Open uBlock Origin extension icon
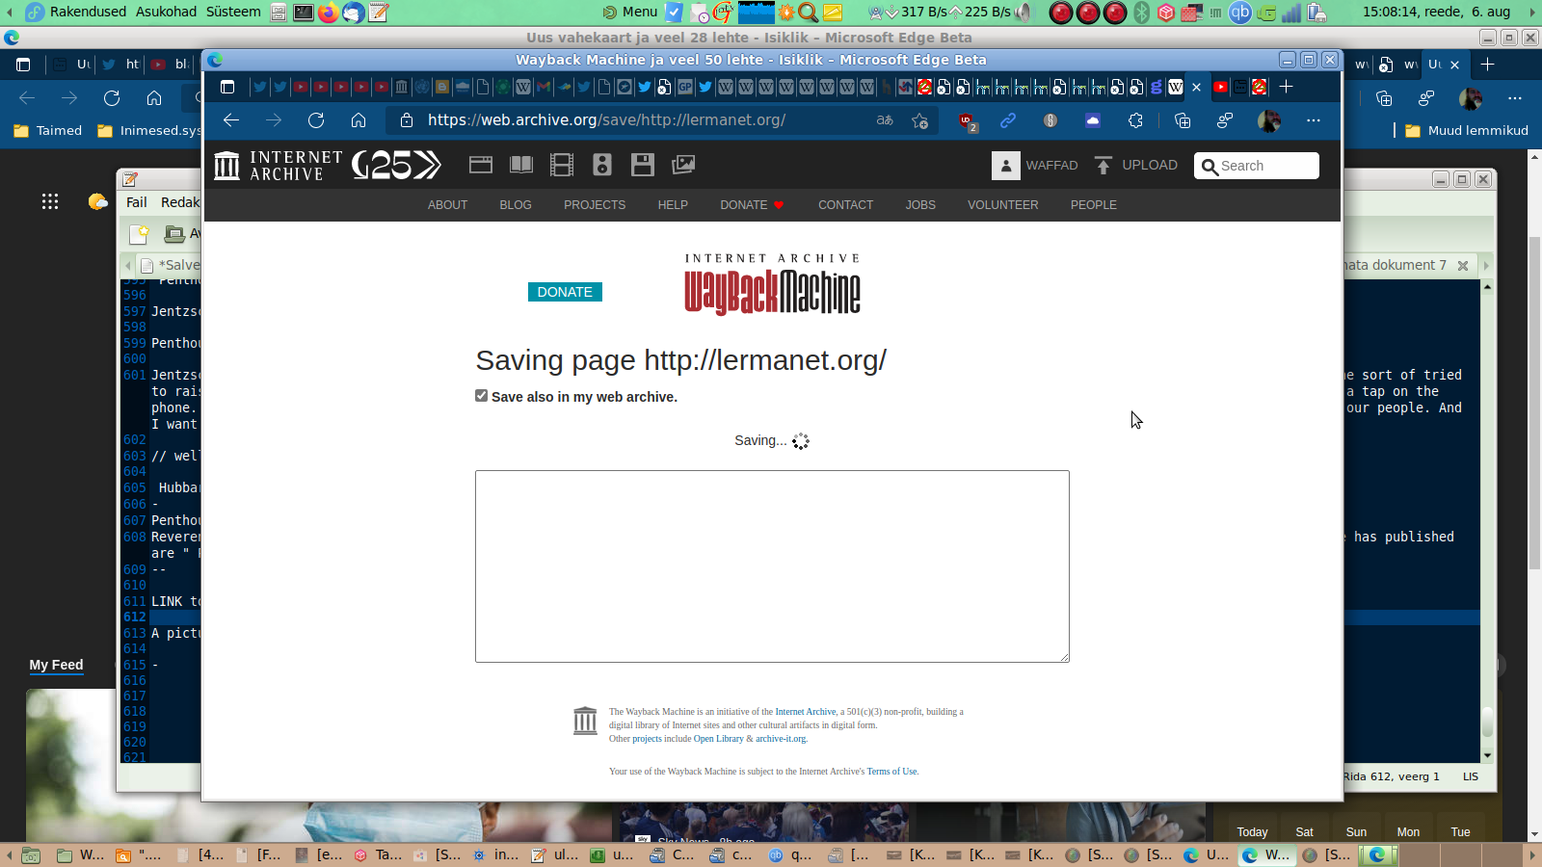 (967, 120)
